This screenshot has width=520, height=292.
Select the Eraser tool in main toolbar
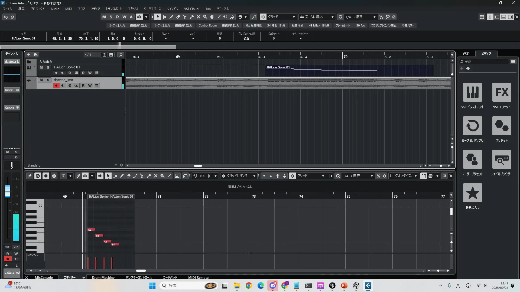pos(178,17)
